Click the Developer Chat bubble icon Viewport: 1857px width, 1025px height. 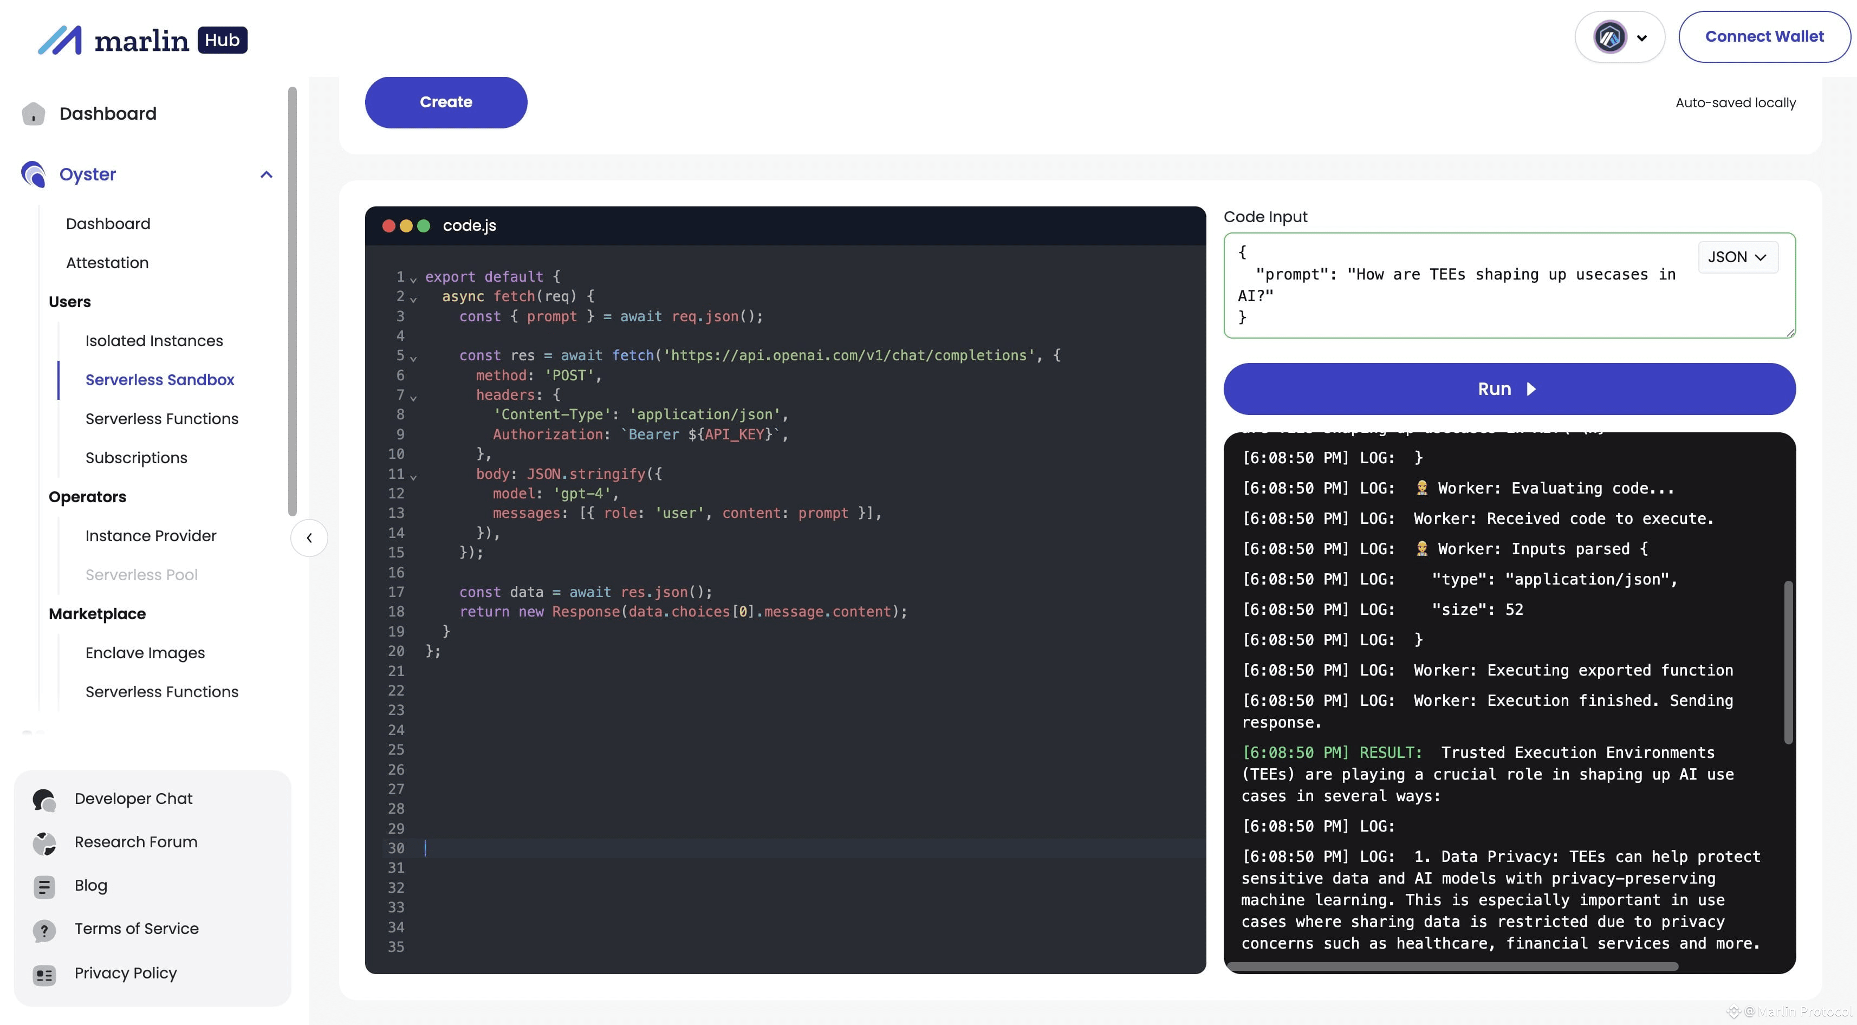pyautogui.click(x=44, y=800)
